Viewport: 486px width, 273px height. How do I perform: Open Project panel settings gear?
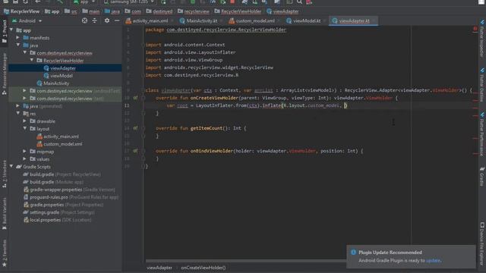[x=107, y=20]
